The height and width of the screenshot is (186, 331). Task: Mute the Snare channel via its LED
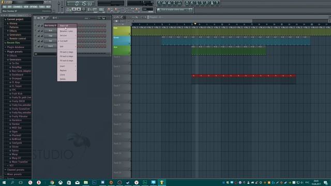tap(35, 46)
